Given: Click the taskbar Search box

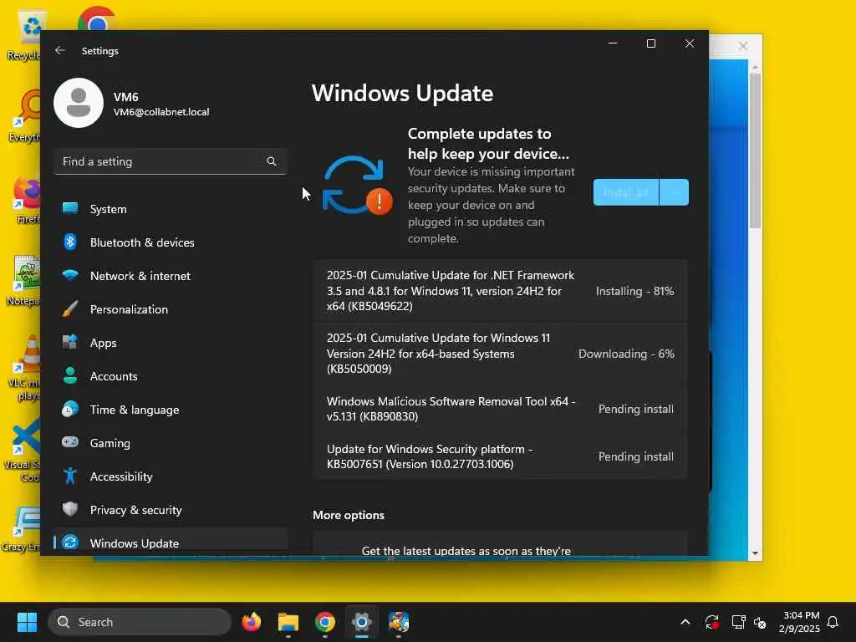Looking at the screenshot, I should click(140, 622).
